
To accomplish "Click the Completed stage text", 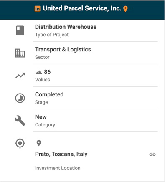I will click(49, 94).
